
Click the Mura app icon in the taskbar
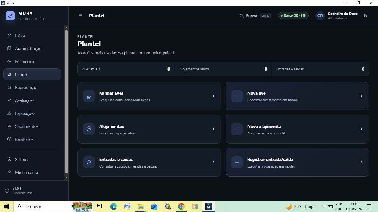click(x=209, y=206)
